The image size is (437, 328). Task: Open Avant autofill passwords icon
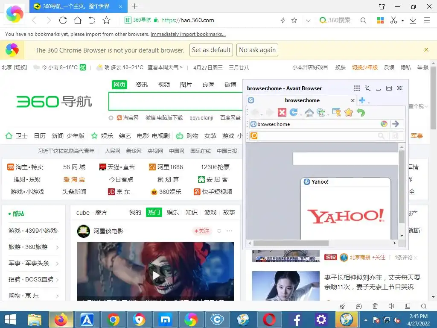point(336,112)
